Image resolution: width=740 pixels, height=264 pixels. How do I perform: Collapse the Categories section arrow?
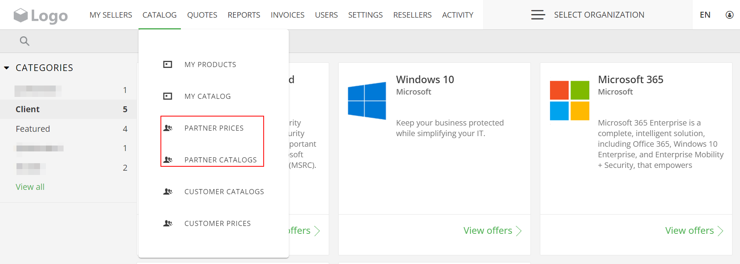pos(7,68)
